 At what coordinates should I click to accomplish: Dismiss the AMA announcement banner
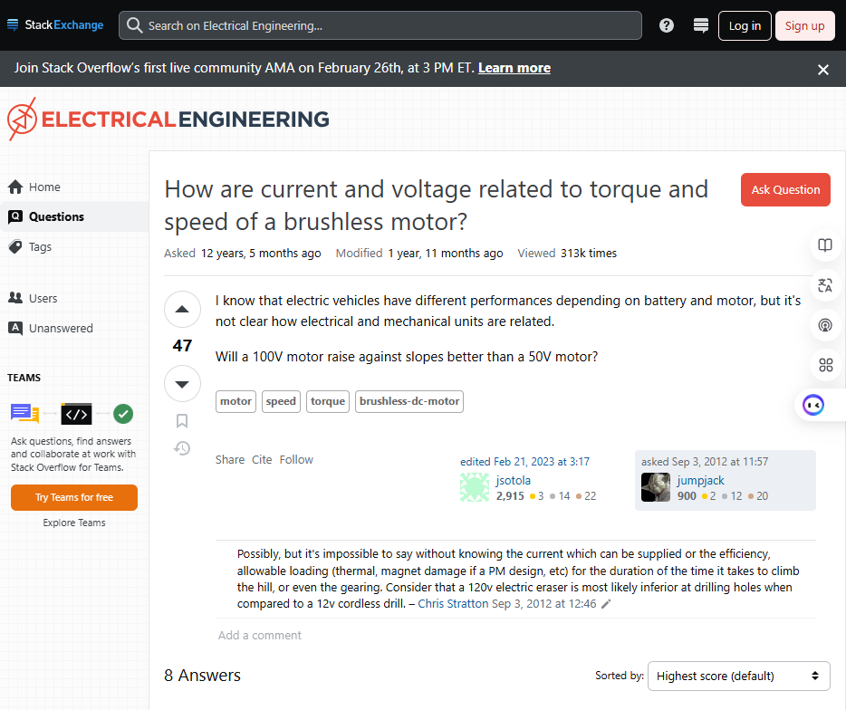(x=822, y=70)
